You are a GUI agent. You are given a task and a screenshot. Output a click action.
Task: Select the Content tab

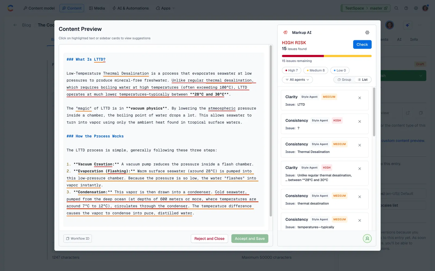point(72,8)
